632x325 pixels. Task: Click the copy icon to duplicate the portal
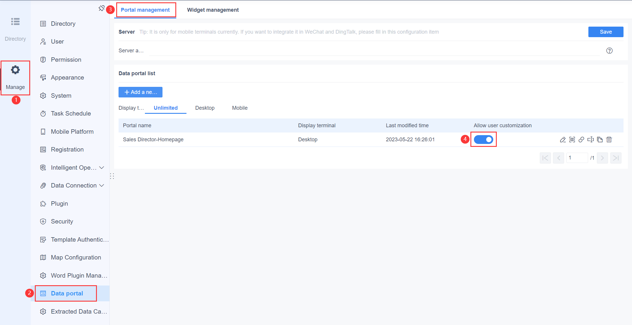600,140
